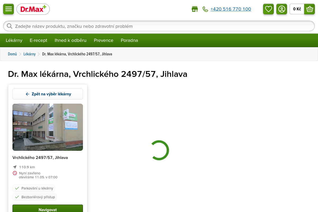
Task: Click Bezbariérový přístup tag
Action: (35, 197)
